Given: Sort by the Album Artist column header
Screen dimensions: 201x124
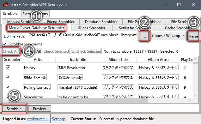Looking at the screenshot, I should click(x=158, y=60).
